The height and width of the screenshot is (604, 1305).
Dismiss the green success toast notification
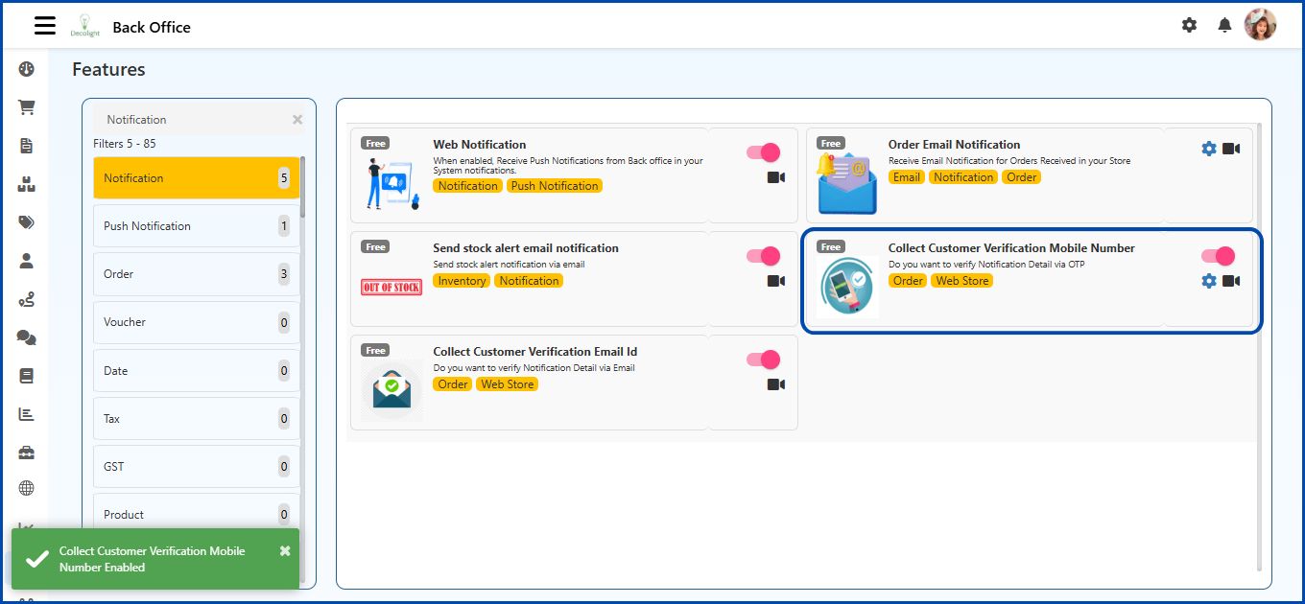coord(283,550)
